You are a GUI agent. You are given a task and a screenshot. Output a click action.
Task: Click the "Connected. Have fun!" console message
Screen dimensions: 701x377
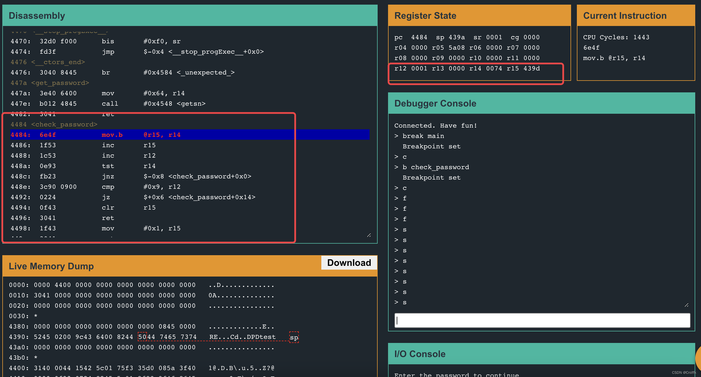coord(436,126)
